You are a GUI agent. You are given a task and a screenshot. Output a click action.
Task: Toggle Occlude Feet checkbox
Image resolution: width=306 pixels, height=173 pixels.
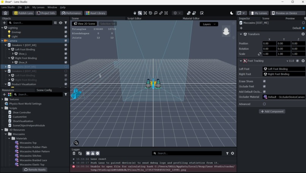[x=264, y=86]
